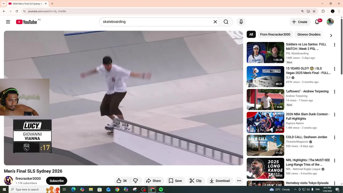343x193 pixels.
Task: Select From firecracker3000 chip
Action: point(275,35)
